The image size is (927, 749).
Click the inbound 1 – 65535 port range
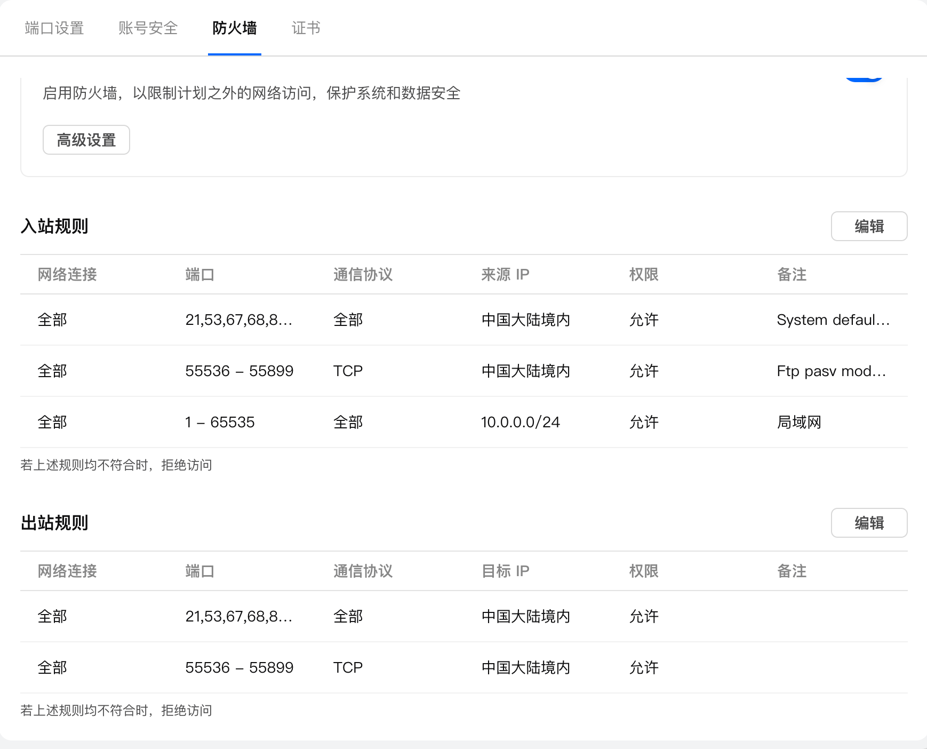pos(220,423)
